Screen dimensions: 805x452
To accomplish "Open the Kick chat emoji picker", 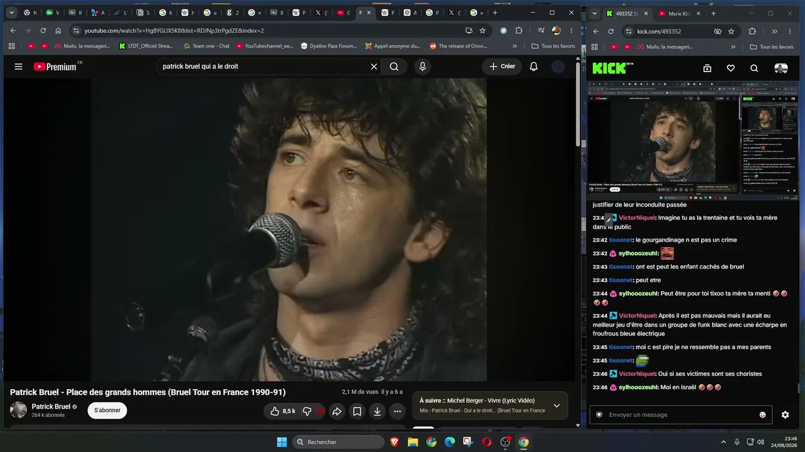I will (x=763, y=415).
